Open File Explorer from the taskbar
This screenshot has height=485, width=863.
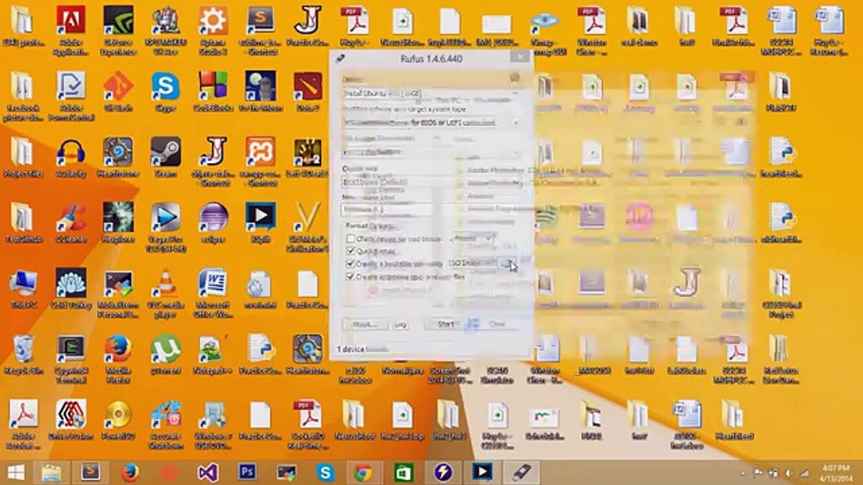click(x=52, y=472)
